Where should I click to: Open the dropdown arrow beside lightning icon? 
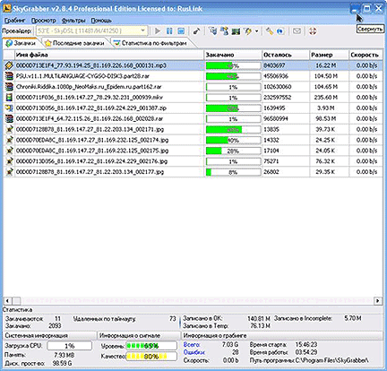tap(256, 31)
